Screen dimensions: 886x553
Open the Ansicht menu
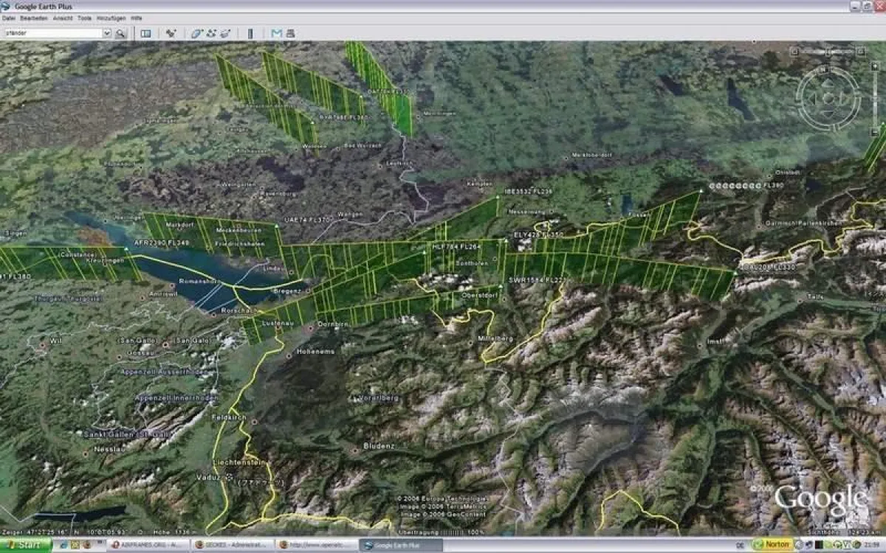(63, 18)
